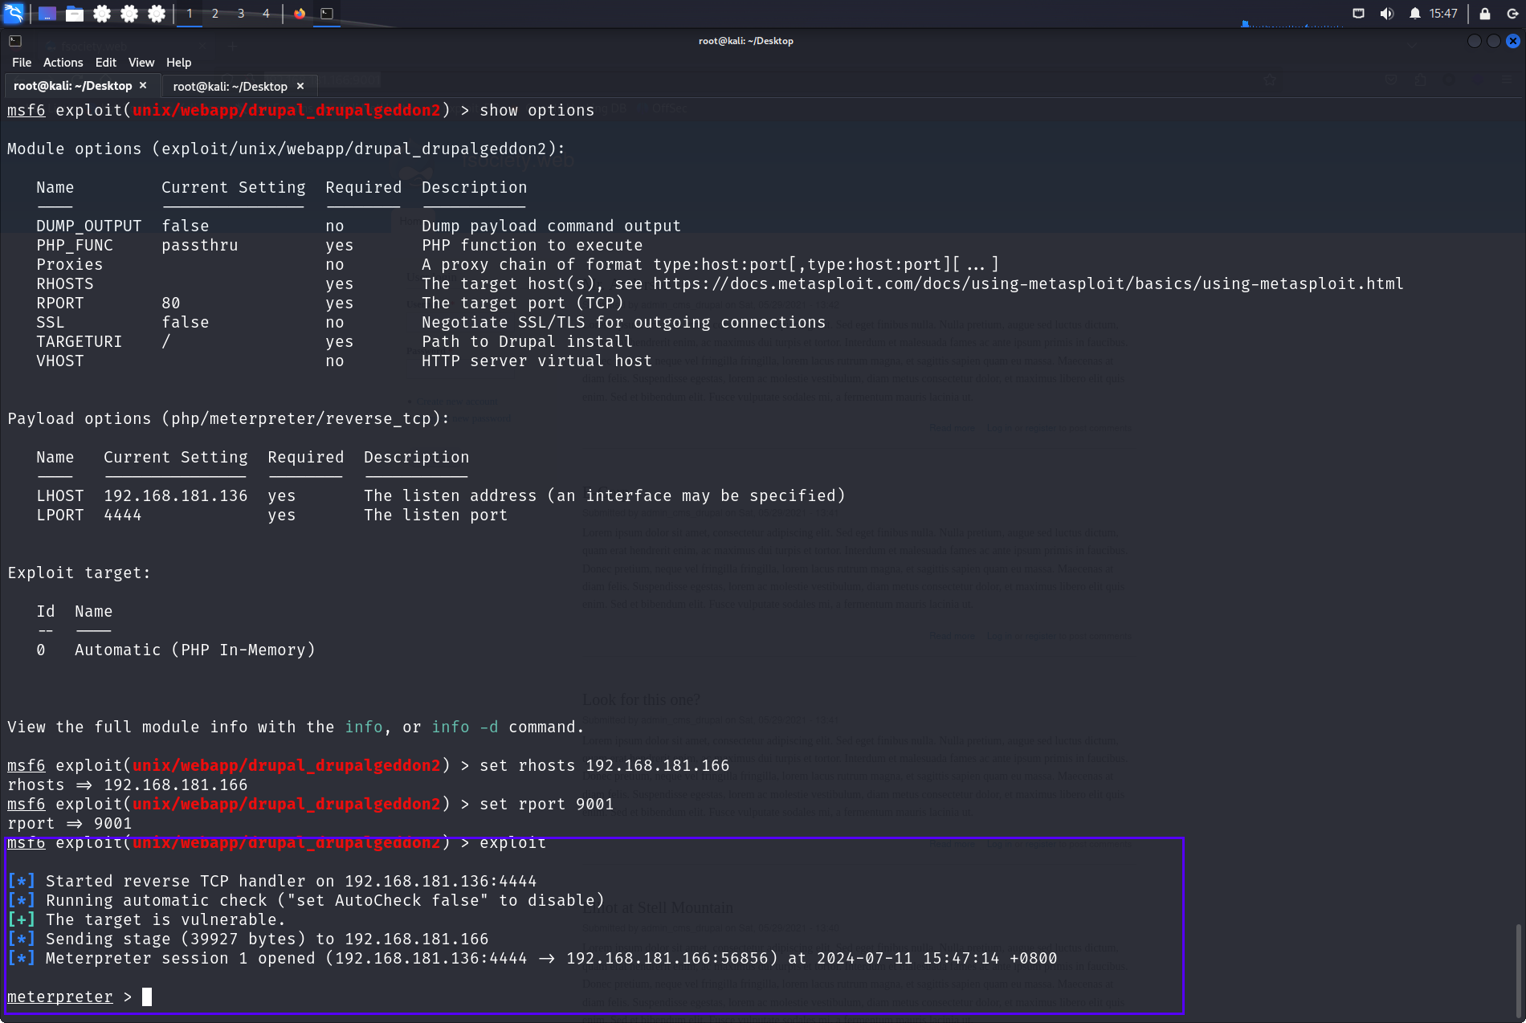Open the log out panel icon

click(1512, 14)
